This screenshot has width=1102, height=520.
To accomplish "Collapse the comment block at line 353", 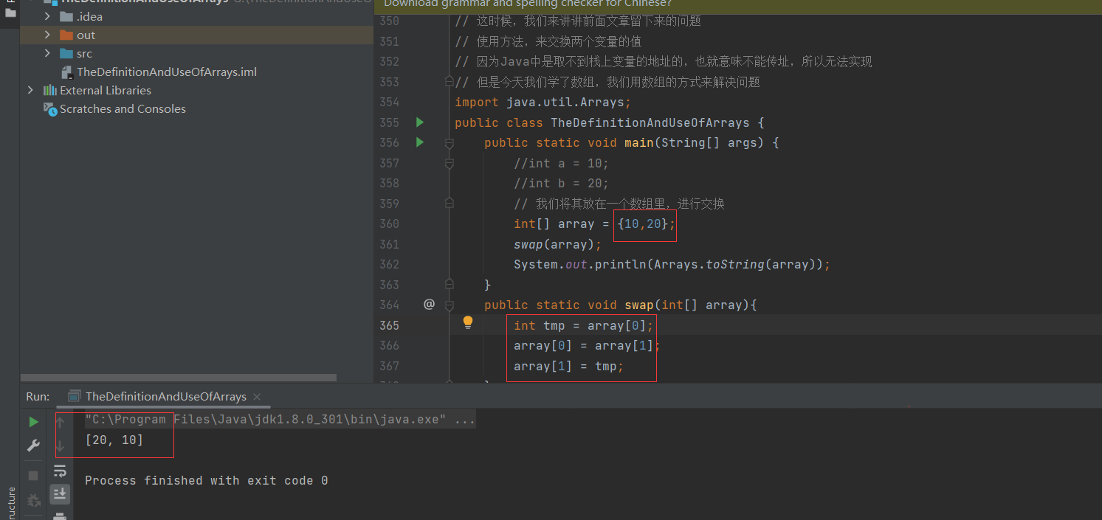I will coord(449,81).
